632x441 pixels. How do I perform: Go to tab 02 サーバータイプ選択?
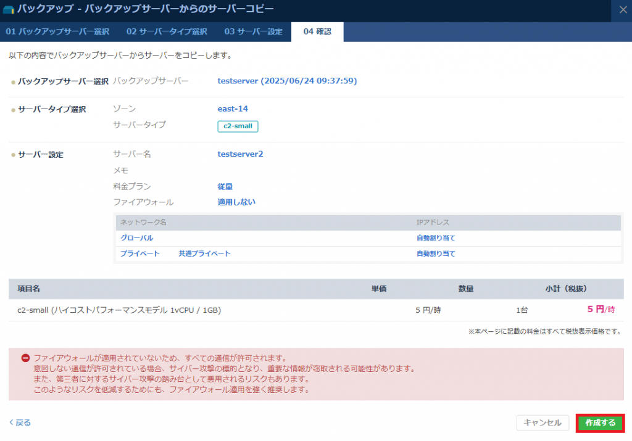(167, 31)
